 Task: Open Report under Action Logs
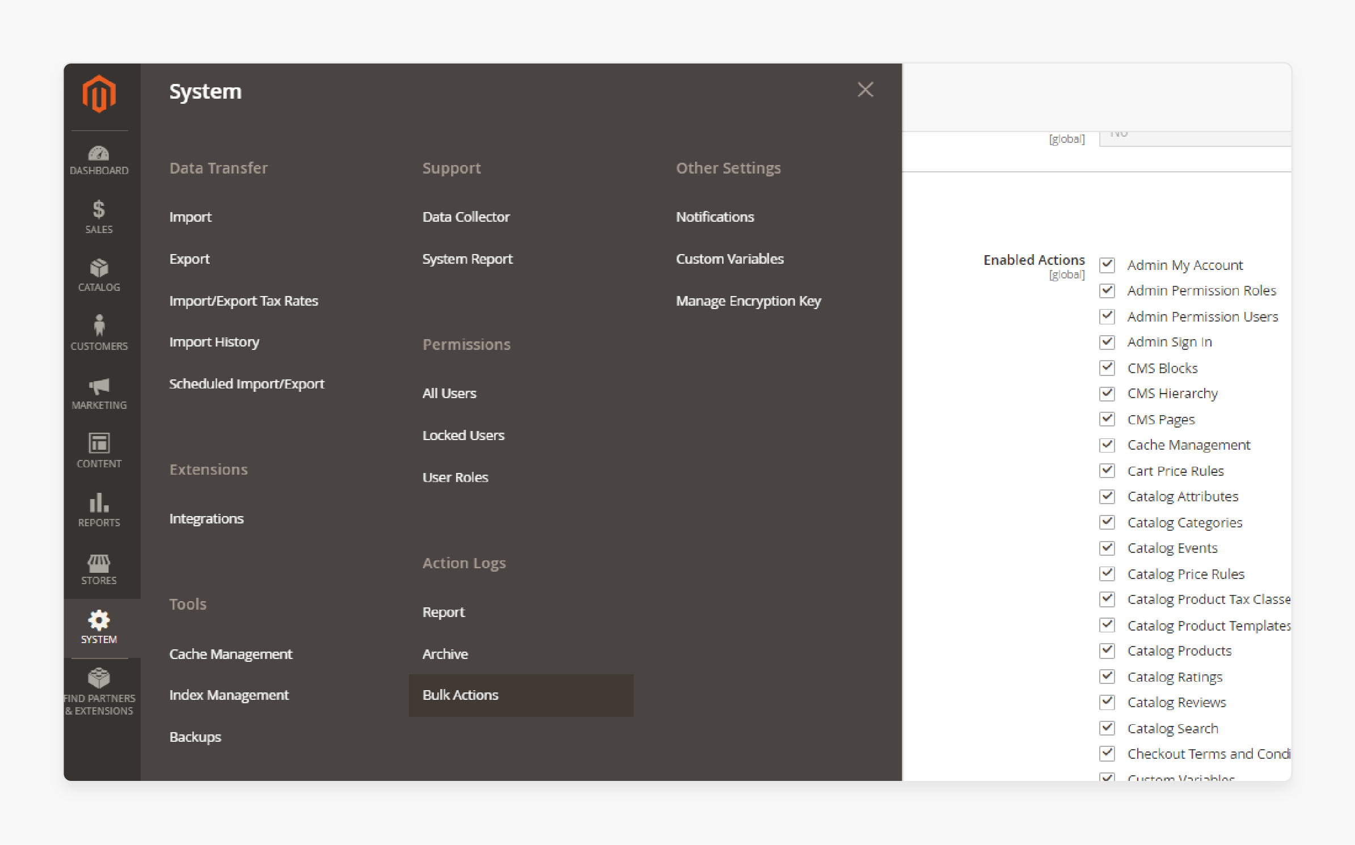444,612
